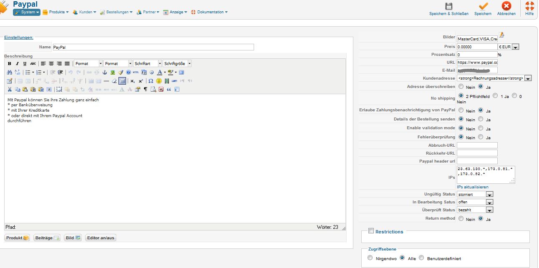The height and width of the screenshot is (268, 539).
Task: Select Nirgendwo under Zugriffsebene
Action: pos(370,258)
